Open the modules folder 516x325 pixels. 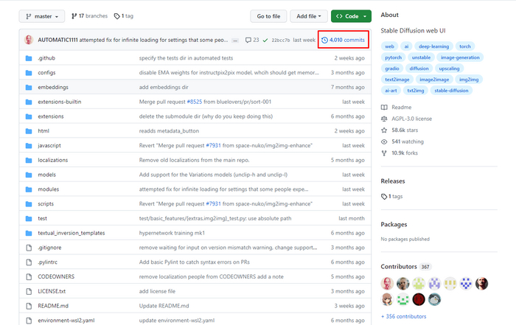point(49,189)
